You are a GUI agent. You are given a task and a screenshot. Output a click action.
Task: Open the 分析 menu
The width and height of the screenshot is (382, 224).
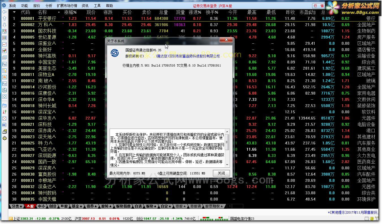point(49,6)
